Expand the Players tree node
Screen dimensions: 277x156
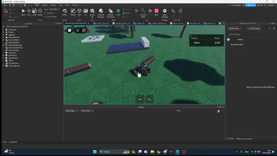3,32
